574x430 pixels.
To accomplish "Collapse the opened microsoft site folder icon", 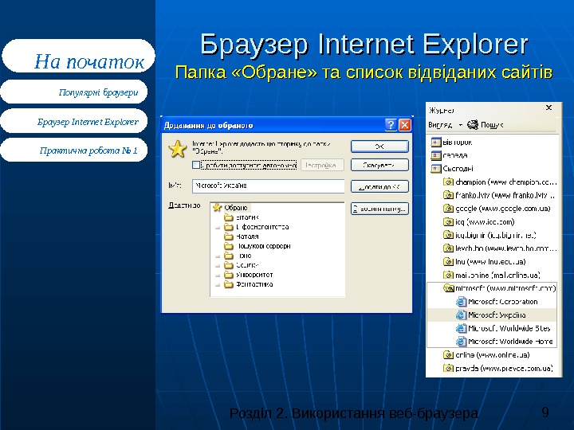I will coord(449,288).
